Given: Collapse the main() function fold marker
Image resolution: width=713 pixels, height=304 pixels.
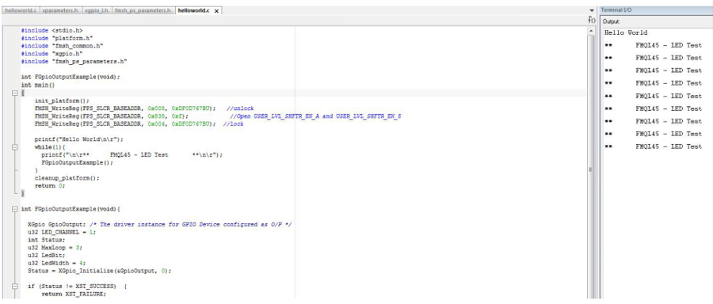Looking at the screenshot, I should click(x=15, y=93).
